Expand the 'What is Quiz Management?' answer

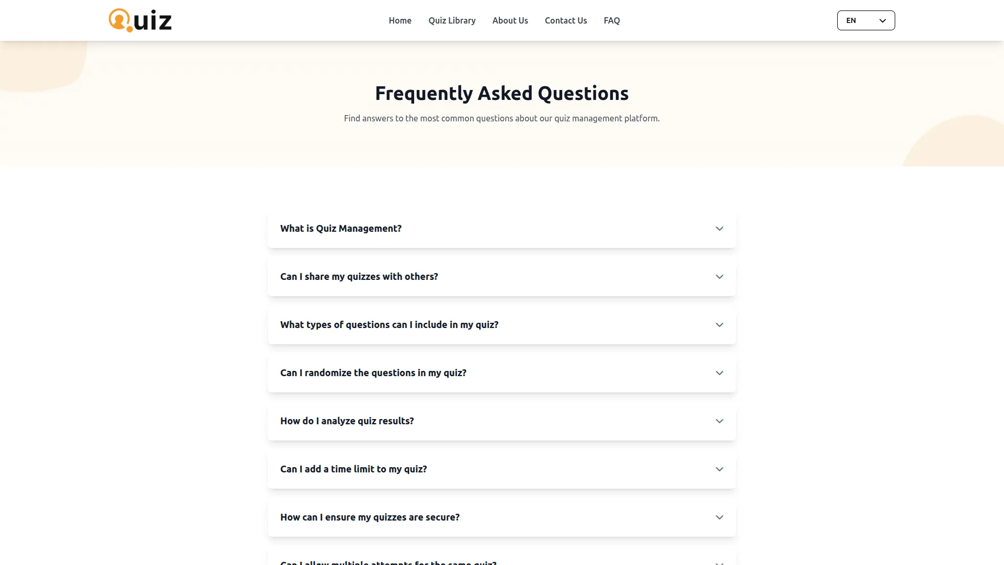501,229
